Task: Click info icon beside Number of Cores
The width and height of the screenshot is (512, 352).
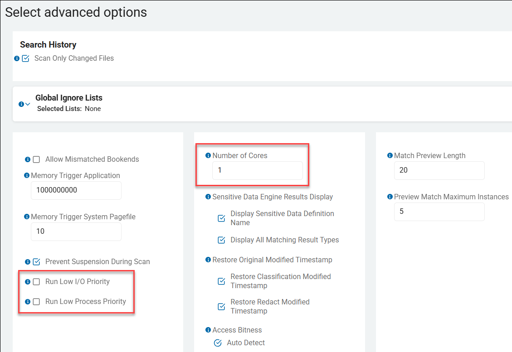Action: (208, 155)
